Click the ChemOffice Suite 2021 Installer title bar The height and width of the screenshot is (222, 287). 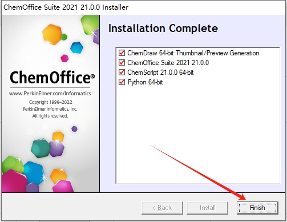(66, 7)
